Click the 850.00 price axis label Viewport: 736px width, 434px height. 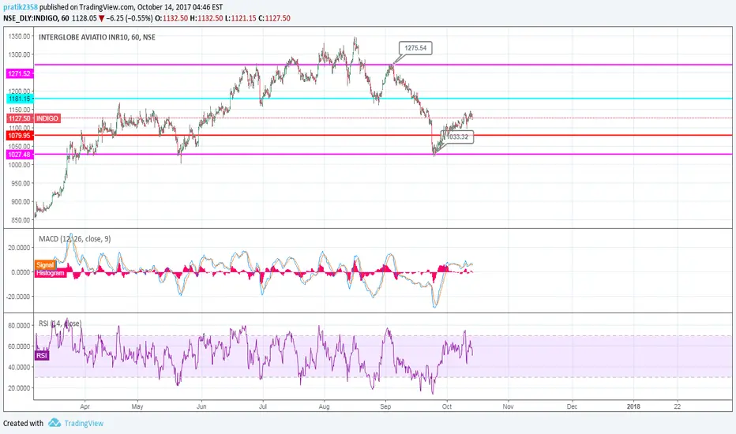pyautogui.click(x=21, y=220)
